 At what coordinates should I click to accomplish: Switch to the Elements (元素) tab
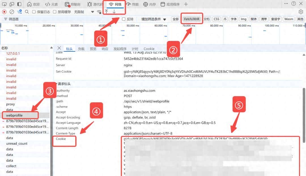52,4
